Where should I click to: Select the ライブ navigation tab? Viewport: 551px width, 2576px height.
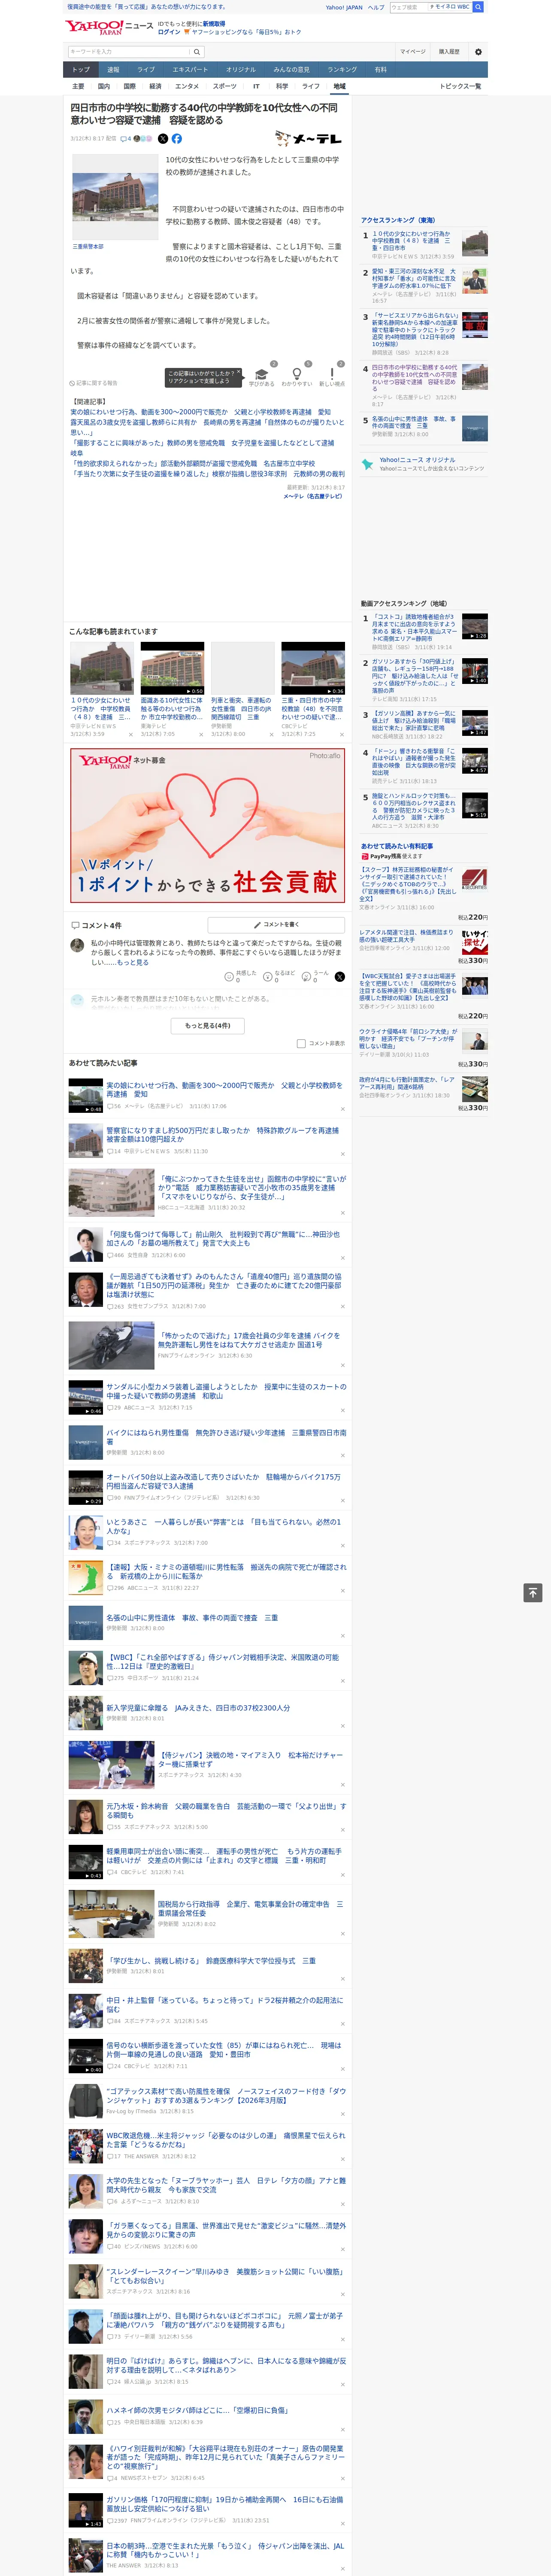click(x=146, y=70)
